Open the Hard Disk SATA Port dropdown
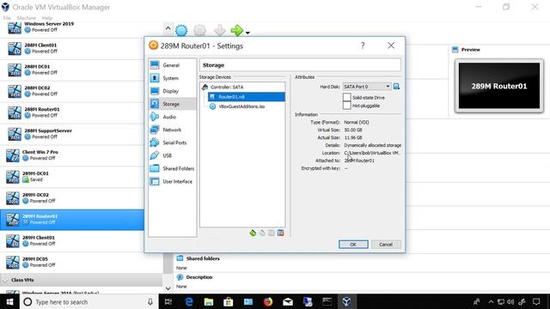Screen dimensions: 550x309 367,87
